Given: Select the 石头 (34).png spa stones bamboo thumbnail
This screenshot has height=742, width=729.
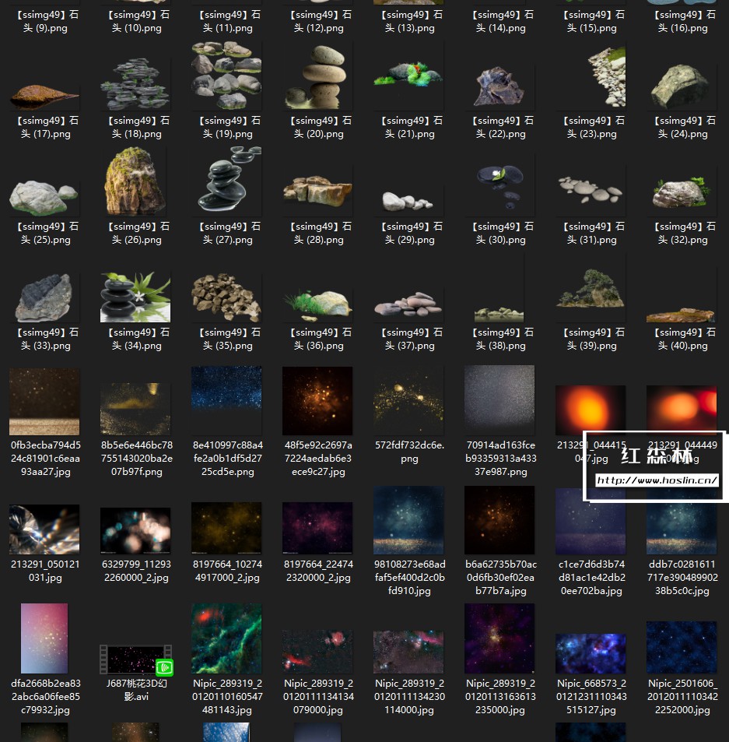Looking at the screenshot, I should pos(135,297).
